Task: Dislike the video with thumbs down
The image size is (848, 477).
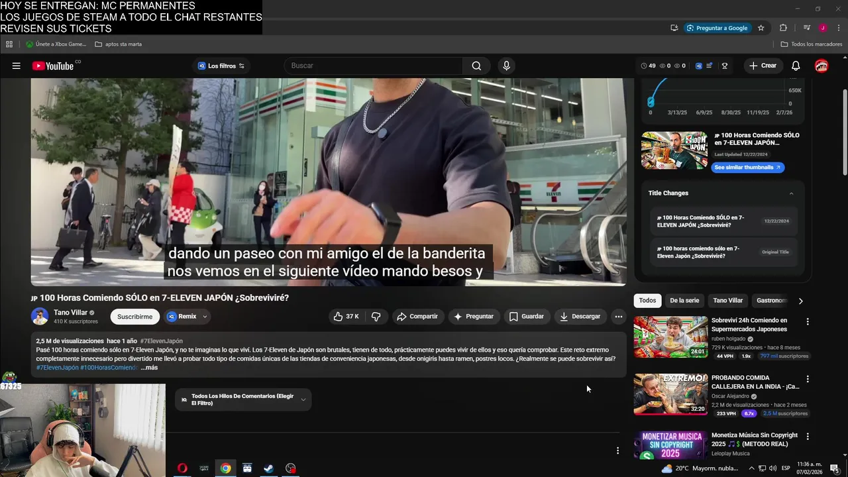Action: point(376,317)
